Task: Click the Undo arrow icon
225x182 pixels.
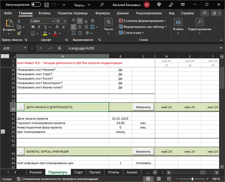Action: (54, 5)
